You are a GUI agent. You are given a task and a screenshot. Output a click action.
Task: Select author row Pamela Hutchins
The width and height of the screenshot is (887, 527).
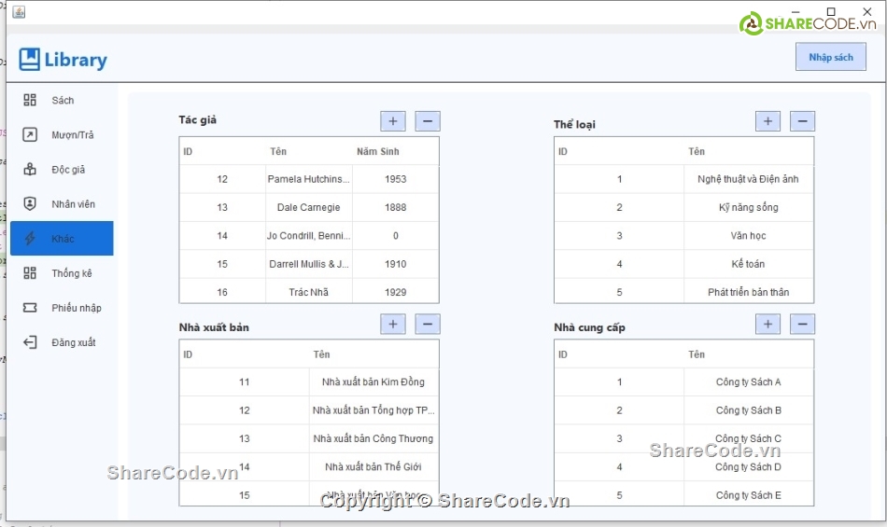pos(309,179)
